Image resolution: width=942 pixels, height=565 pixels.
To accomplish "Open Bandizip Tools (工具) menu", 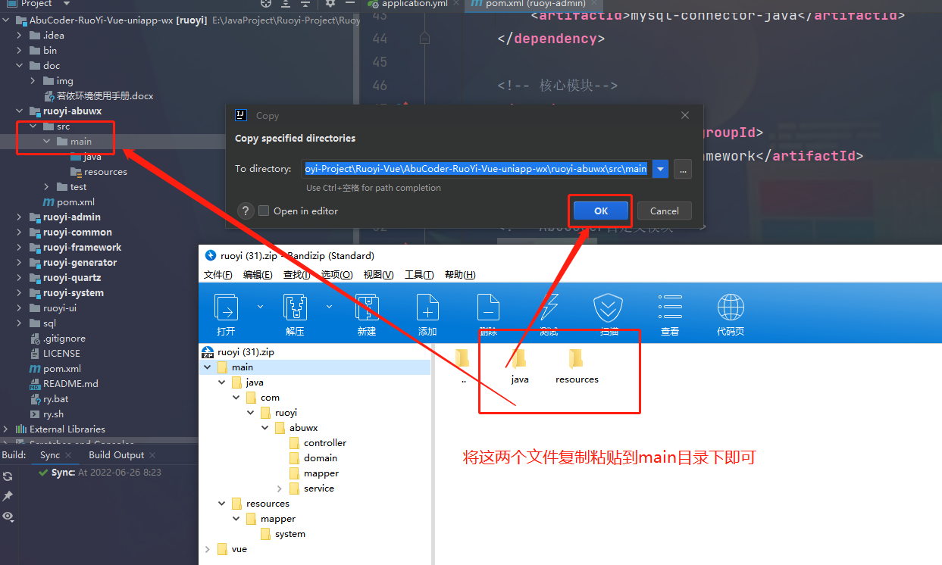I will [x=419, y=275].
